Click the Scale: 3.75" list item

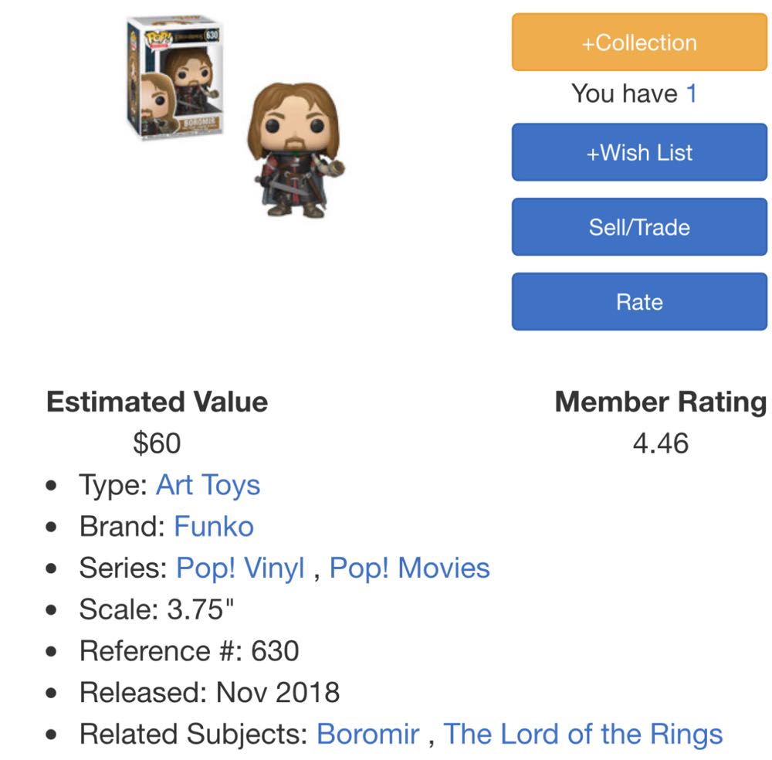157,609
